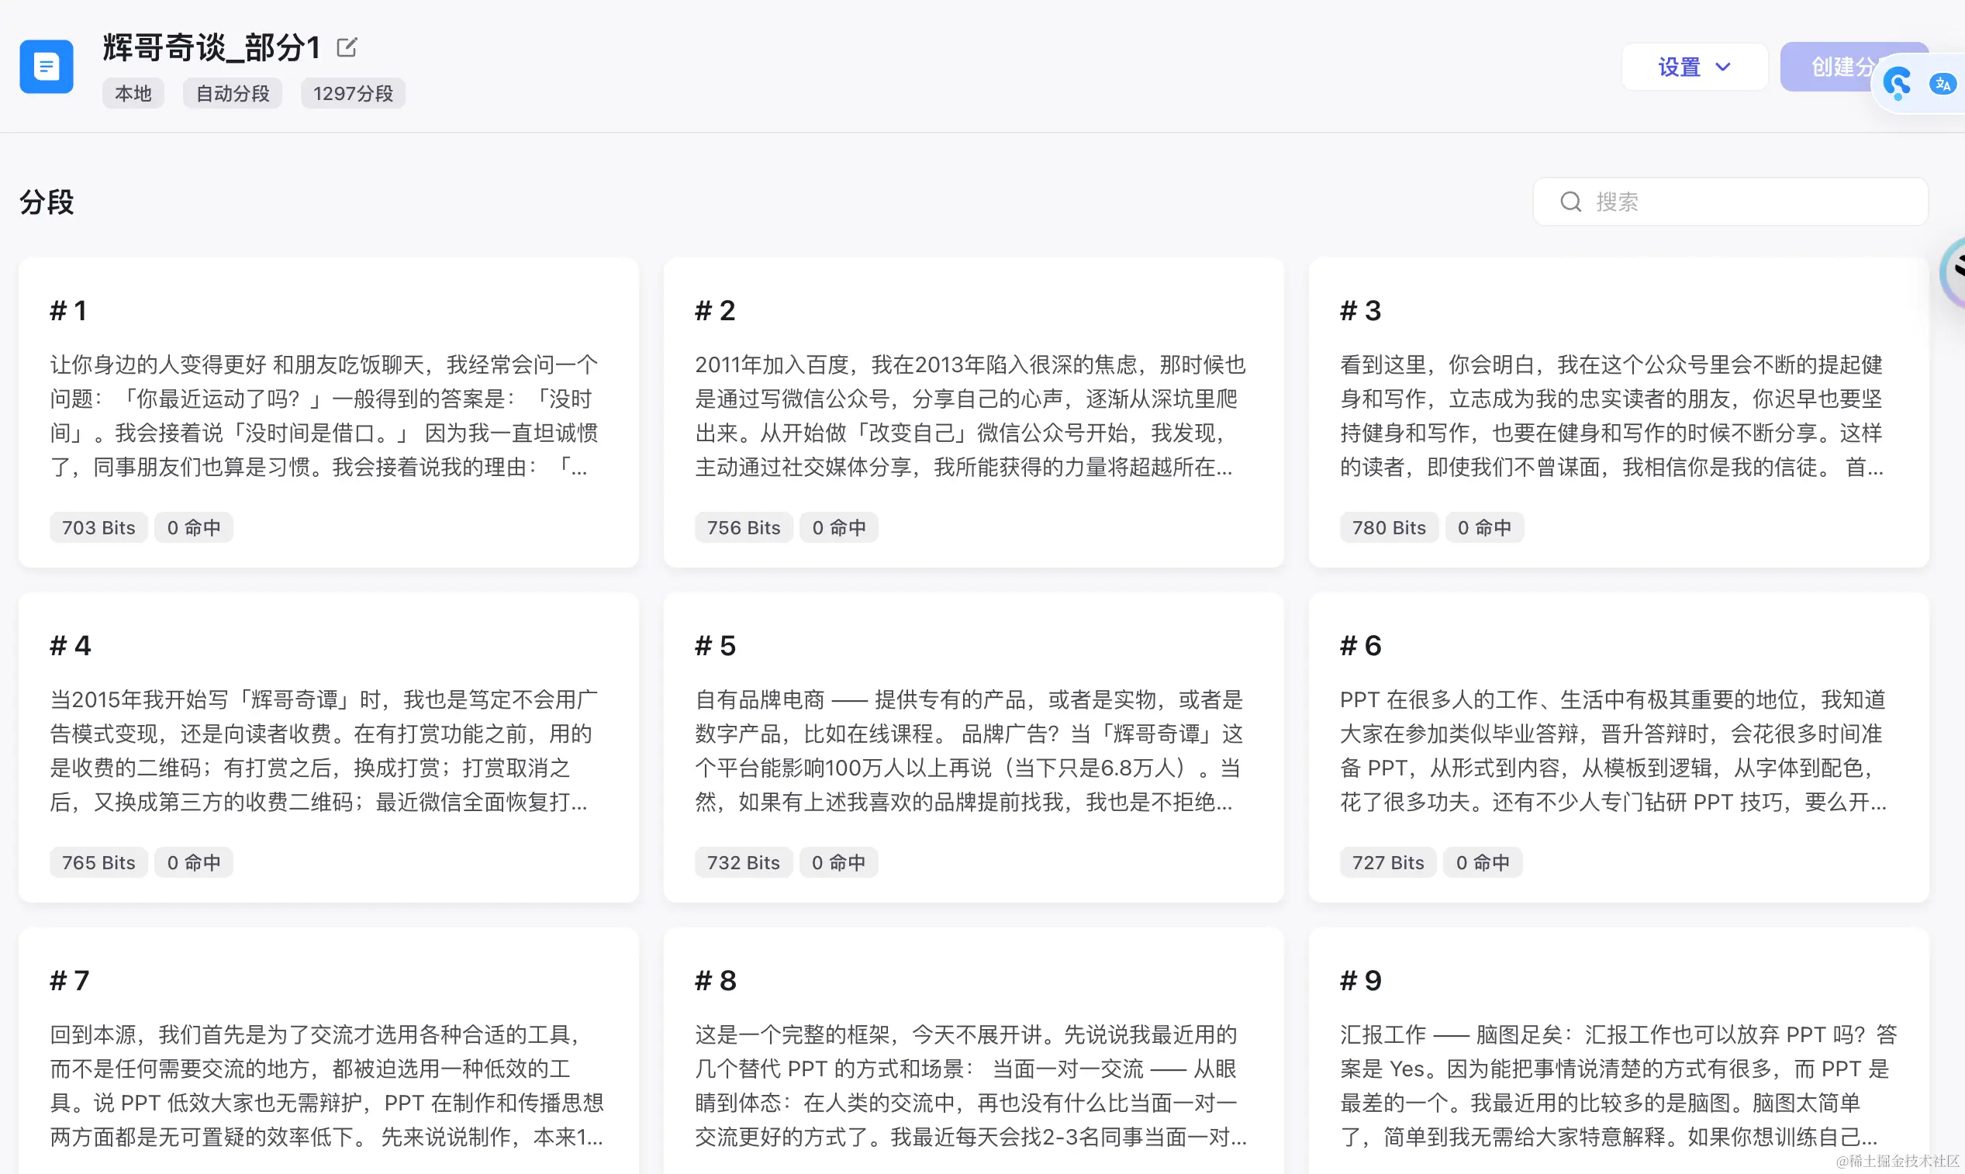Open the 设置 dropdown menu
The width and height of the screenshot is (1965, 1174).
[x=1679, y=67]
